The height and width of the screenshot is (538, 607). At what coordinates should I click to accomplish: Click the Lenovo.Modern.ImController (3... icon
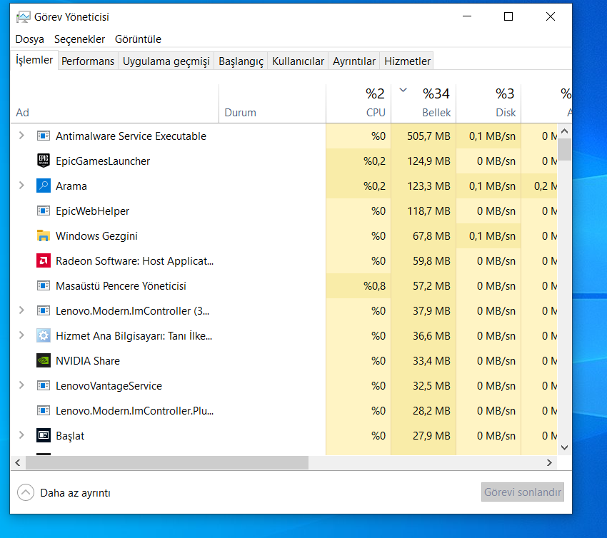(x=44, y=310)
